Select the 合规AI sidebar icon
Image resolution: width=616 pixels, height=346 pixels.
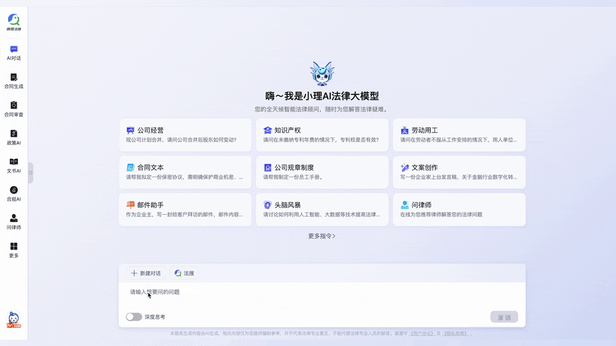tap(14, 194)
